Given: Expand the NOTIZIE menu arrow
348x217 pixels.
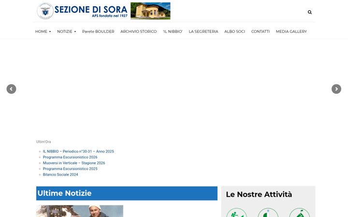Looking at the screenshot, I should tap(75, 32).
